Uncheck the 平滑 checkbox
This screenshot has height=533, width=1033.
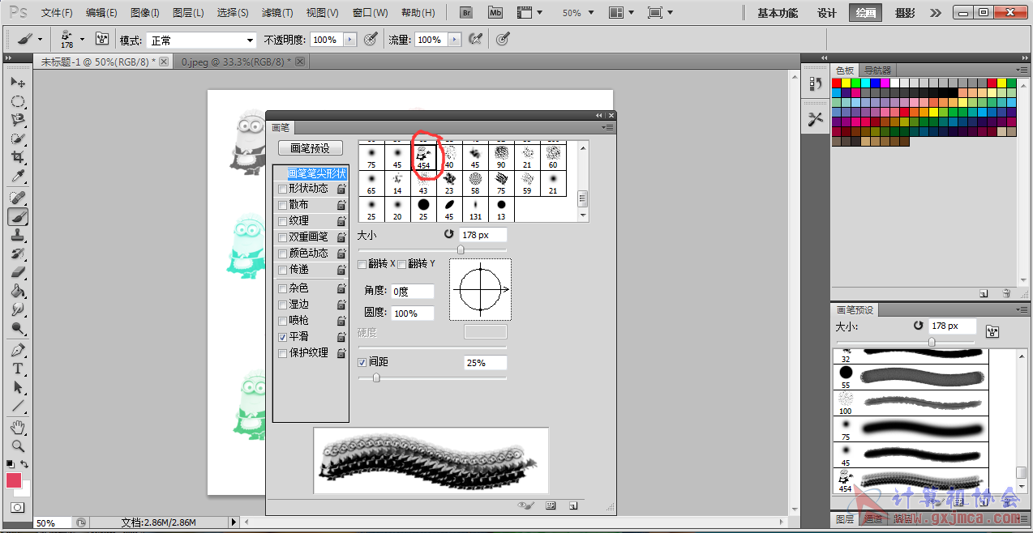[282, 337]
